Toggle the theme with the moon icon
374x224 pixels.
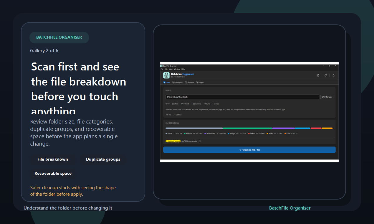[333, 75]
